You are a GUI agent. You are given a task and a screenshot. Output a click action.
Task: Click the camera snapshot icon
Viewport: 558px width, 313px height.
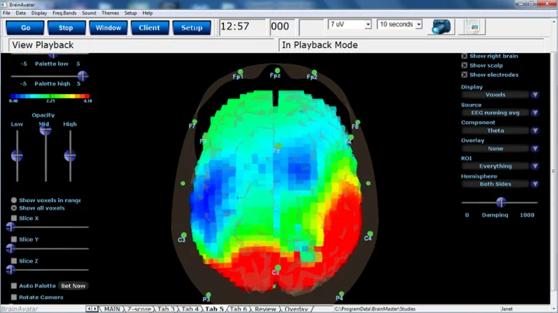click(442, 26)
